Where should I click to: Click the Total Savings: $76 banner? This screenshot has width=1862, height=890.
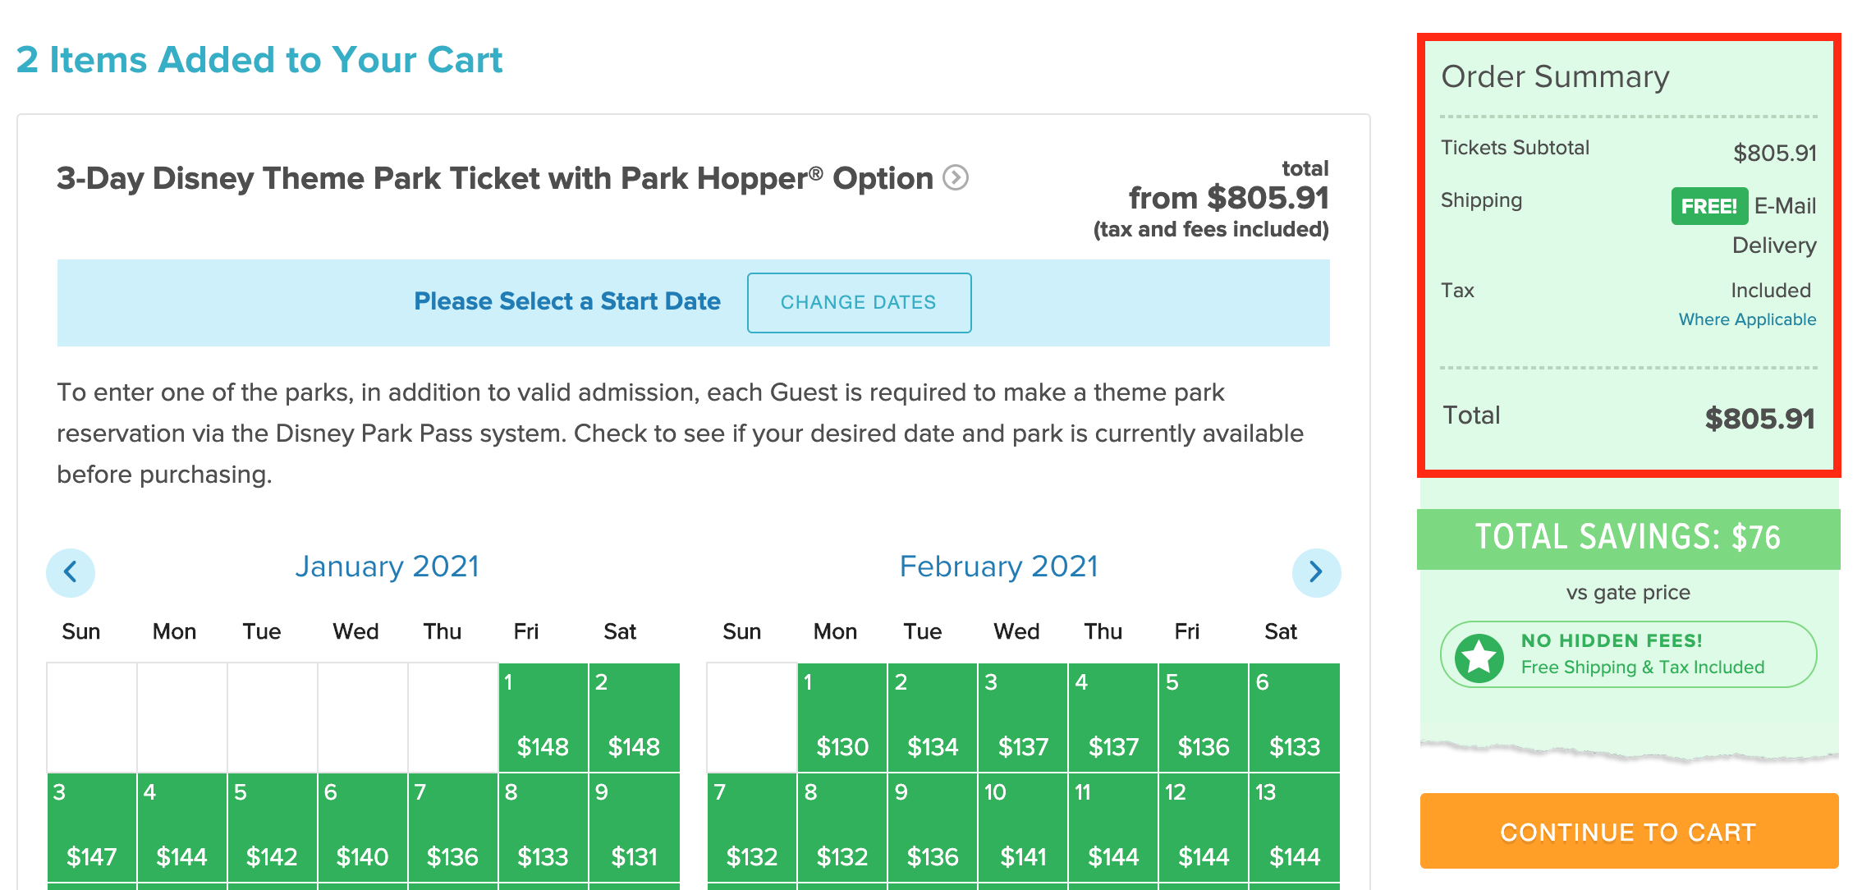pos(1629,538)
